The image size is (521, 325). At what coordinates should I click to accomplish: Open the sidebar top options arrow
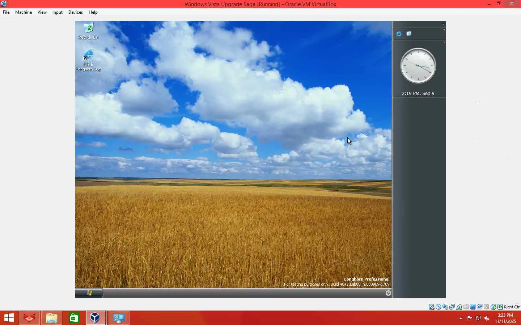point(443,24)
